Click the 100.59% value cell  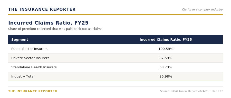tap(166, 49)
